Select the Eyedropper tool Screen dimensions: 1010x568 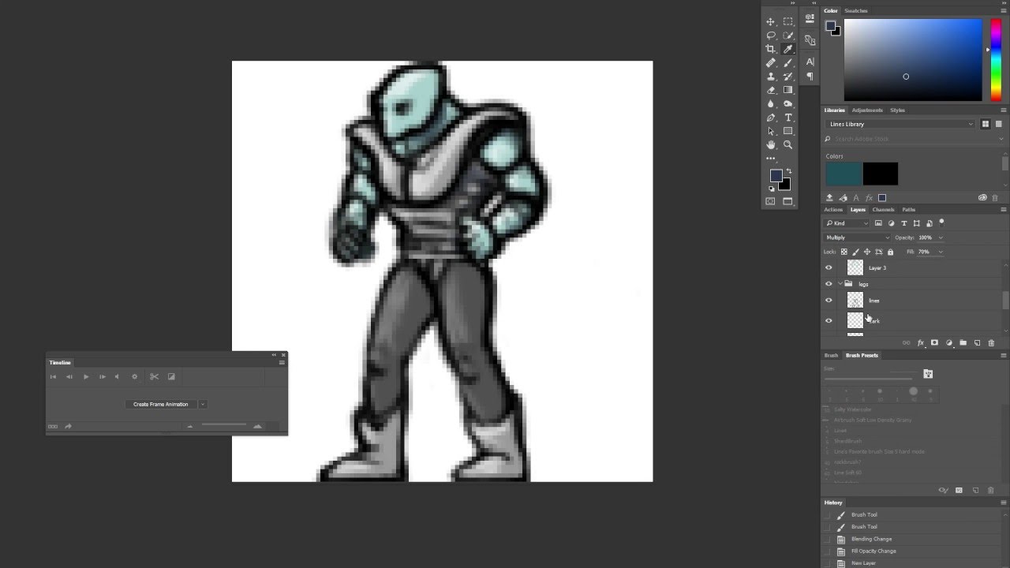pyautogui.click(x=787, y=49)
